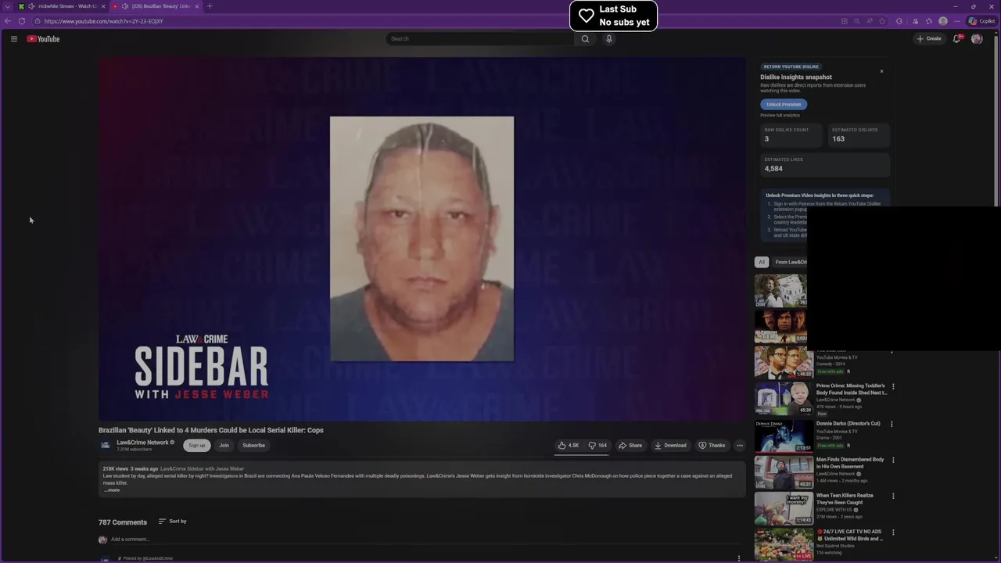Mute audio on nickwhite Stream tab
The width and height of the screenshot is (1001, 563).
point(31,6)
